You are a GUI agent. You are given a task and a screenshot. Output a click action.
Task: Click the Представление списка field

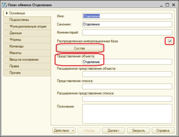point(127,86)
